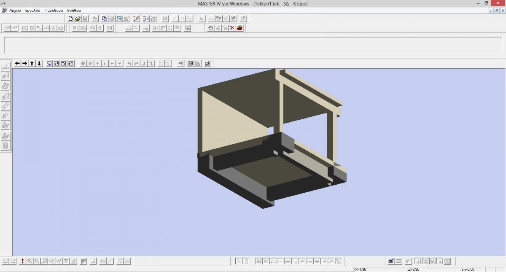Click the hammer tools icon
This screenshot has width=506, height=272.
tap(243, 19)
